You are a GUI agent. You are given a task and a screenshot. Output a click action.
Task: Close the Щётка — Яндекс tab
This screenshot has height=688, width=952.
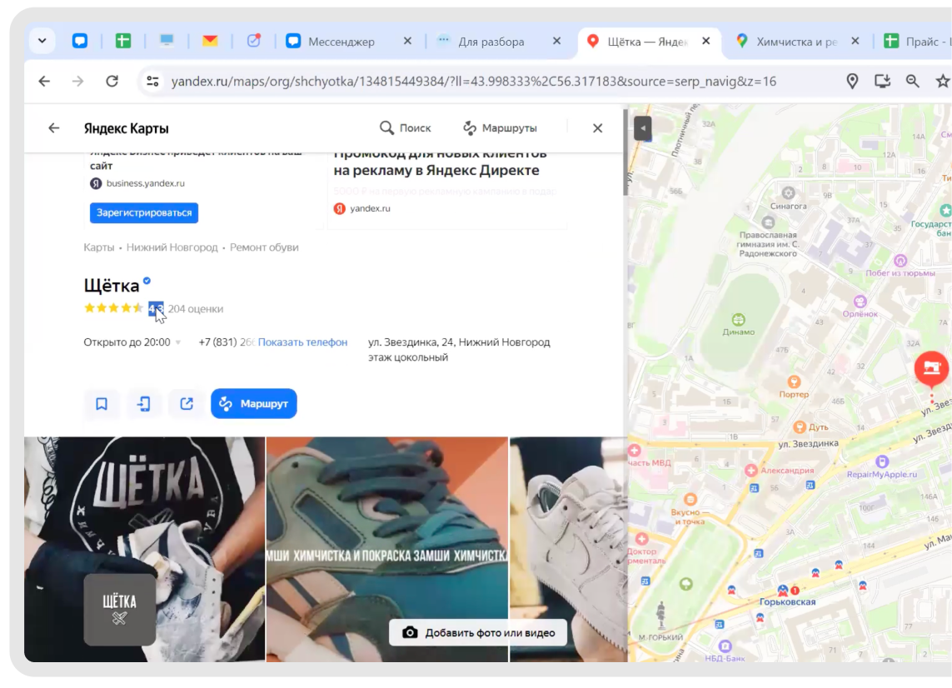click(x=706, y=42)
